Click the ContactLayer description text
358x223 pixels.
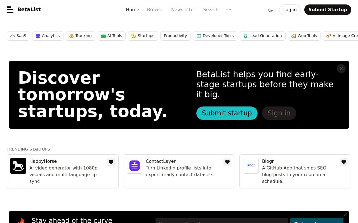point(180,171)
